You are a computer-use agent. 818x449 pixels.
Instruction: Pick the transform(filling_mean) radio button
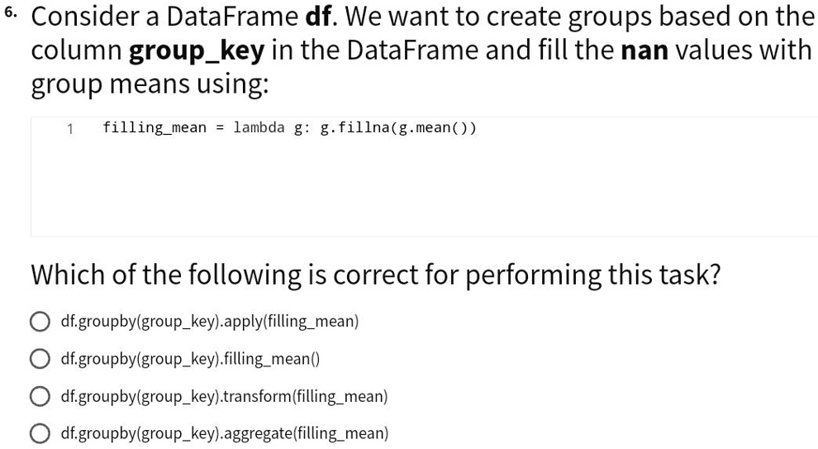click(x=40, y=396)
